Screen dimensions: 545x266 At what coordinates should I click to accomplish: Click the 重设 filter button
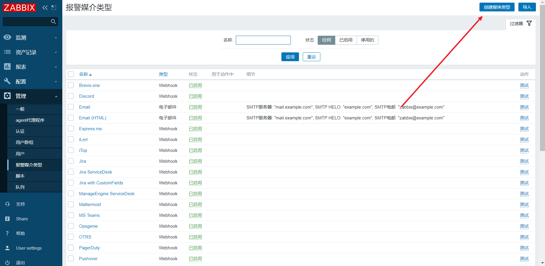pos(311,57)
